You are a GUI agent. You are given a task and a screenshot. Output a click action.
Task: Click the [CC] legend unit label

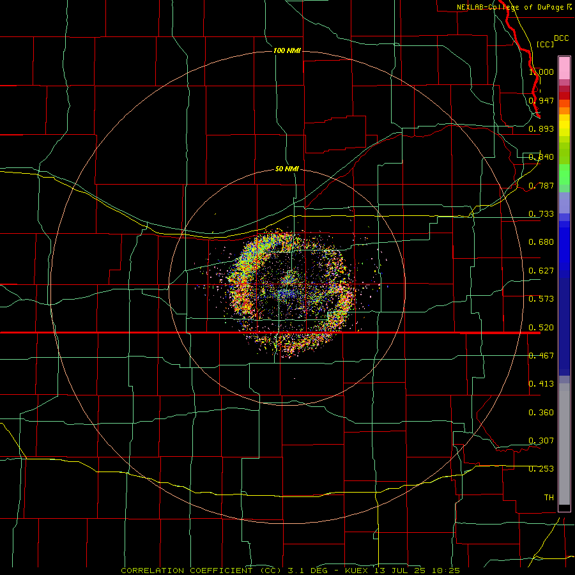coord(545,44)
